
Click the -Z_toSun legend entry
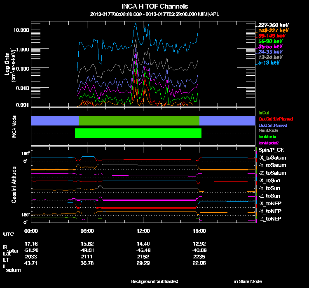coord(270,196)
